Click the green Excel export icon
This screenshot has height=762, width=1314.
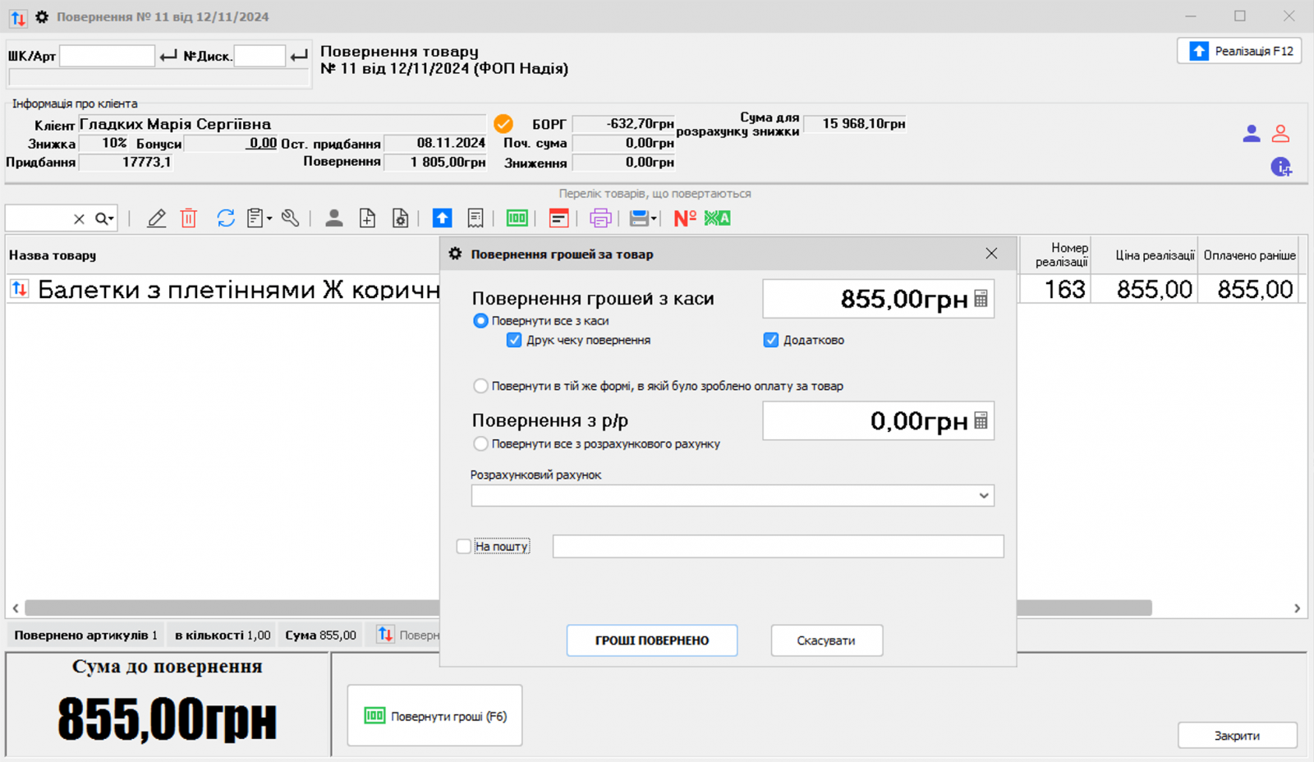717,218
